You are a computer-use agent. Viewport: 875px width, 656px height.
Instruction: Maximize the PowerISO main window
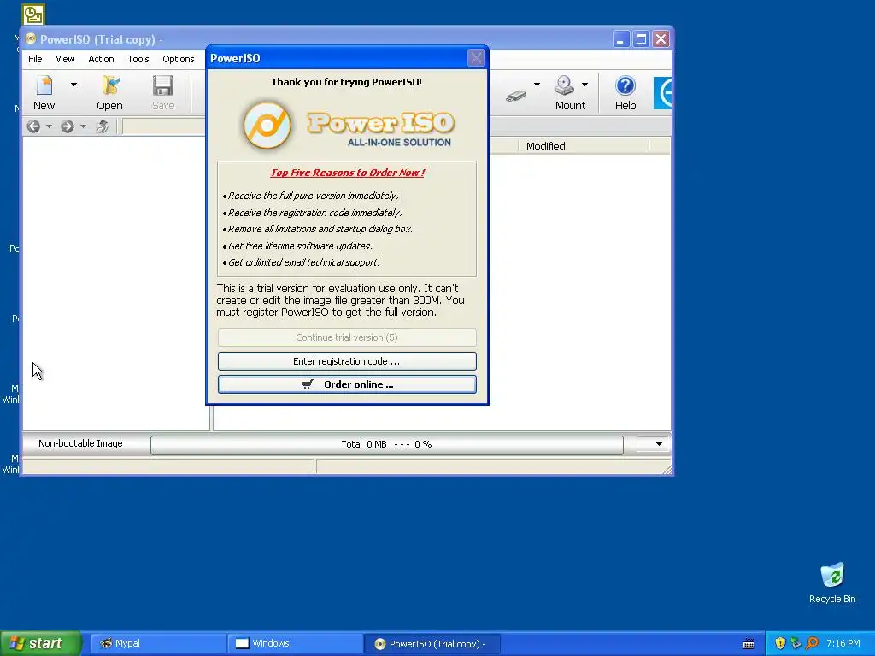click(641, 39)
